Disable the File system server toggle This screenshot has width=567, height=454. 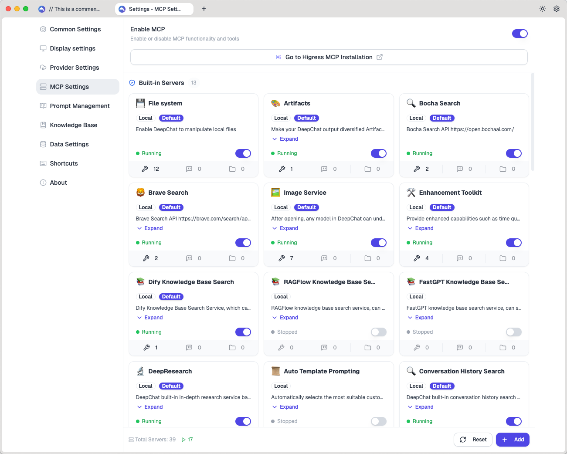(x=243, y=153)
